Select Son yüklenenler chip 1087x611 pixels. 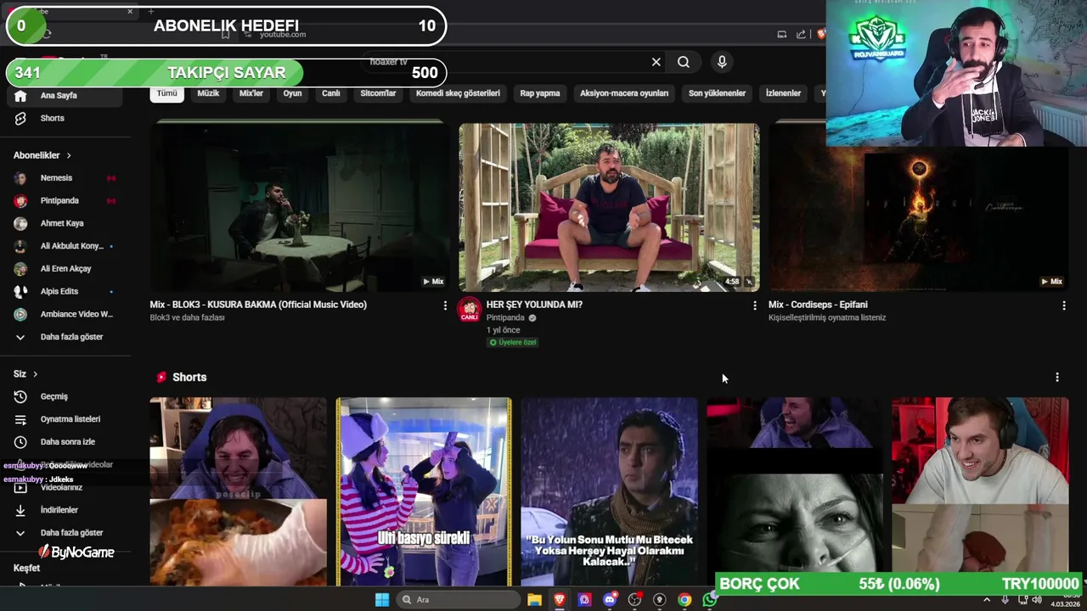(x=717, y=93)
